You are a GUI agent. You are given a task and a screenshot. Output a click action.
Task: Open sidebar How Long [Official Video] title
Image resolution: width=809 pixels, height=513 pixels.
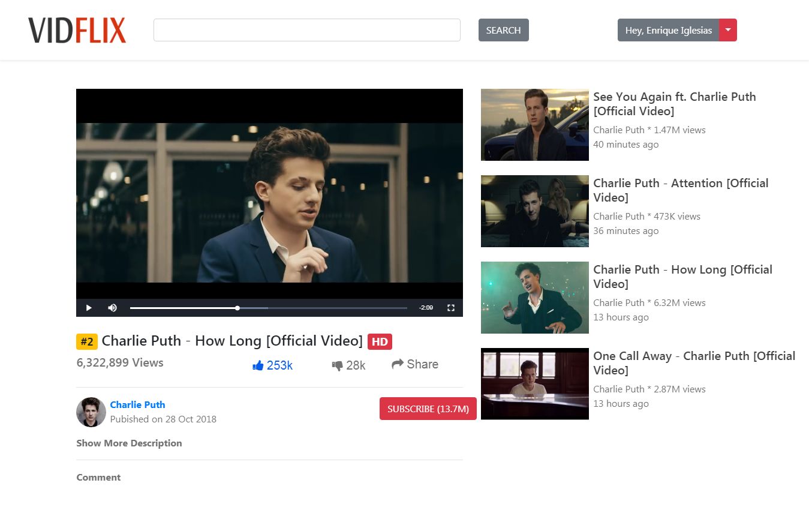[682, 277]
